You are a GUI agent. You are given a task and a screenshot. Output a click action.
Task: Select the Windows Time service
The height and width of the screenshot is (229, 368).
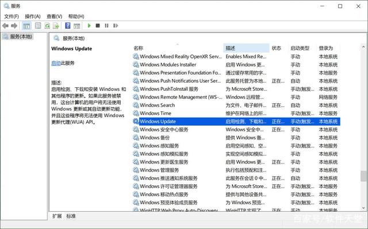(236, 113)
